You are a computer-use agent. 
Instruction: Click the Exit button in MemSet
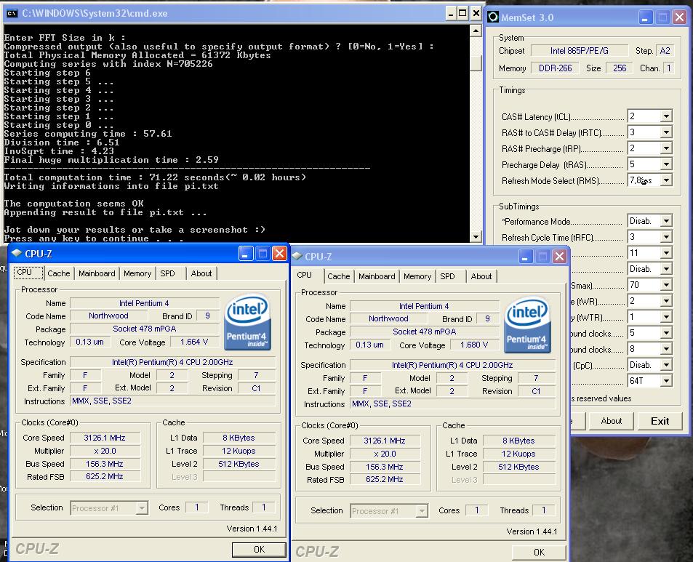tap(660, 421)
